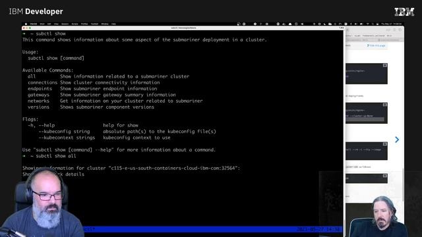Image resolution: width=422 pixels, height=237 pixels.
Task: Open the iTerm2 application menu
Action: (34, 24)
